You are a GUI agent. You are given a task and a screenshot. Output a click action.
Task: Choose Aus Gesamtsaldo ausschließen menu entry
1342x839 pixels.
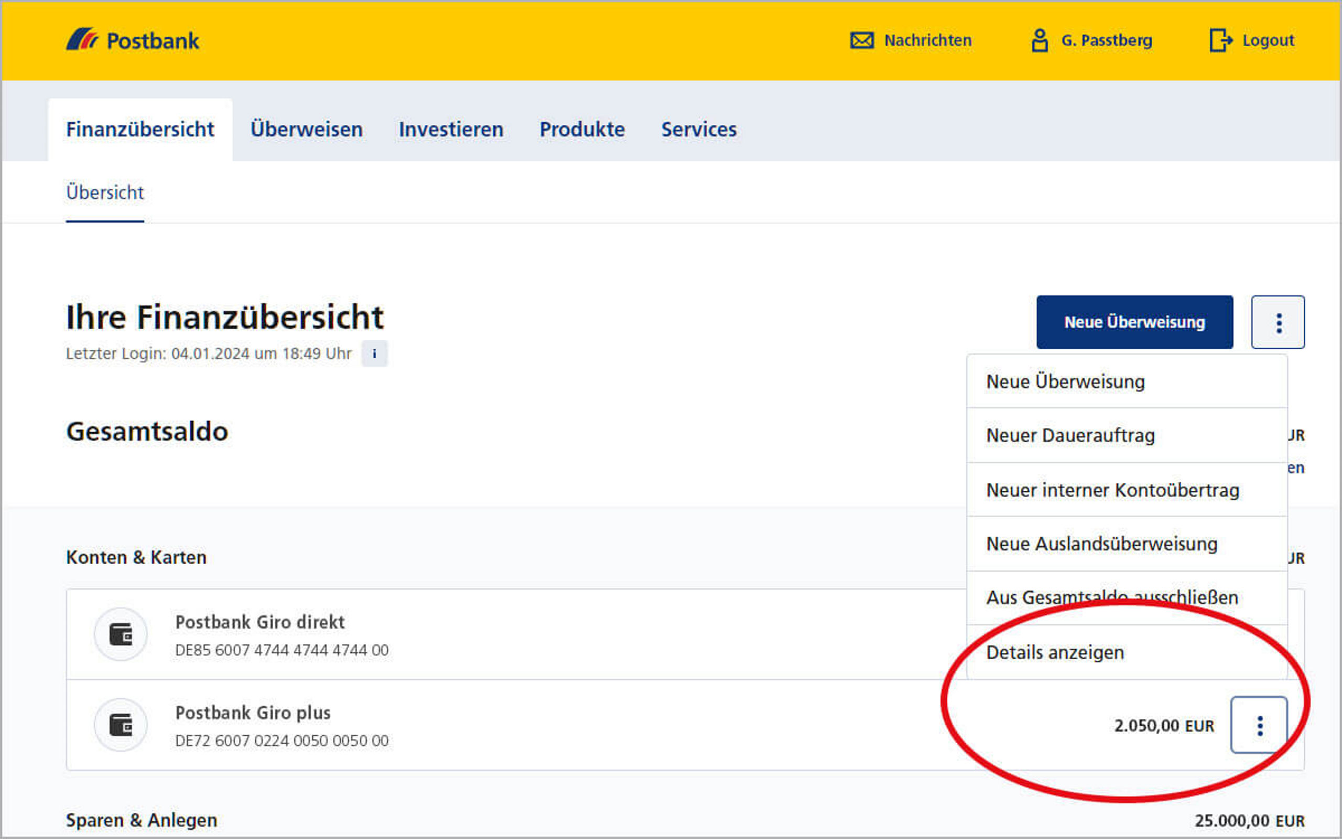coord(1127,598)
